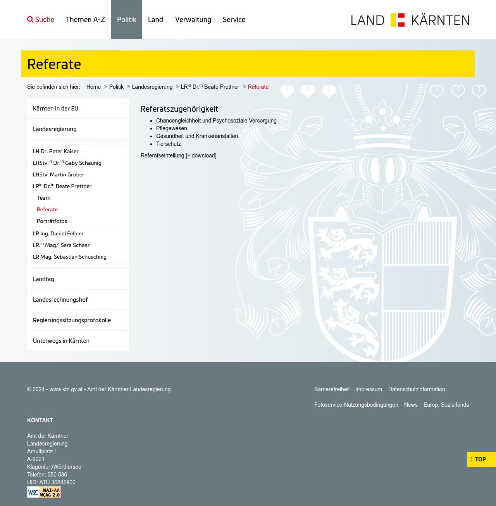Select LRin Dr.in Beate Prettner in sidebar
This screenshot has height=506, width=496.
coord(62,186)
